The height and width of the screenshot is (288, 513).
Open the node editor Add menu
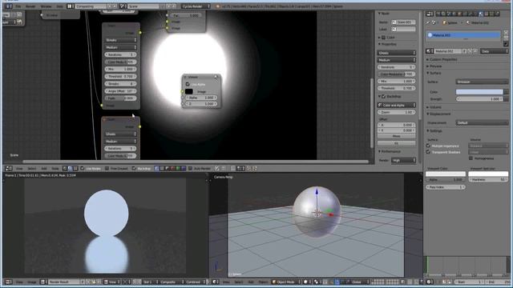44,169
